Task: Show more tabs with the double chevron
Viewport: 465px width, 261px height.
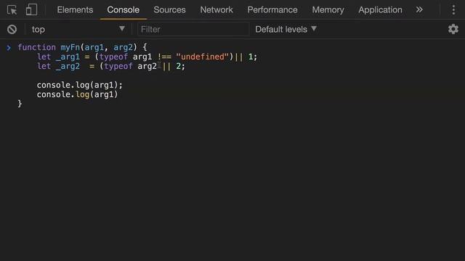Action: 419,9
